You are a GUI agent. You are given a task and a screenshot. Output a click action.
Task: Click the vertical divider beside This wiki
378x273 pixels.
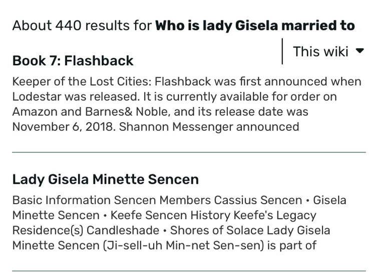(282, 51)
